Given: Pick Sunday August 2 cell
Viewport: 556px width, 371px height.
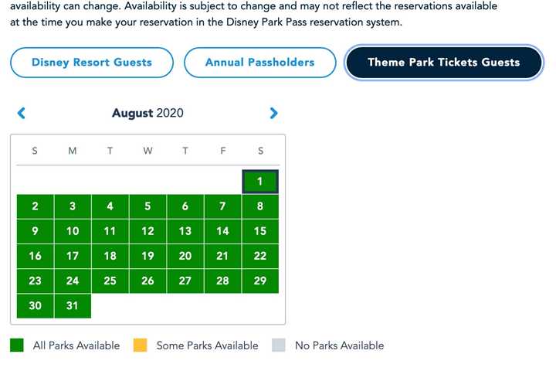Looking at the screenshot, I should (36, 206).
